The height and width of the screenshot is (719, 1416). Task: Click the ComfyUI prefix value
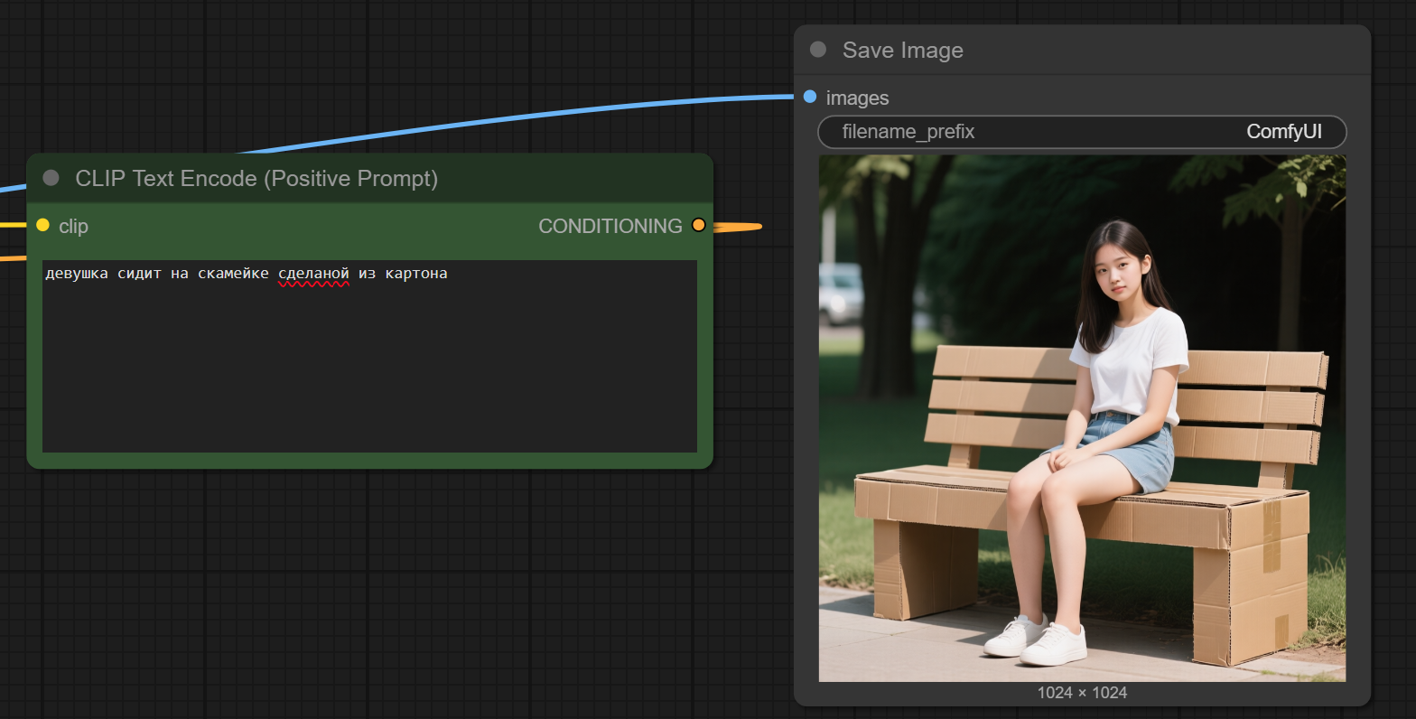pyautogui.click(x=1283, y=132)
